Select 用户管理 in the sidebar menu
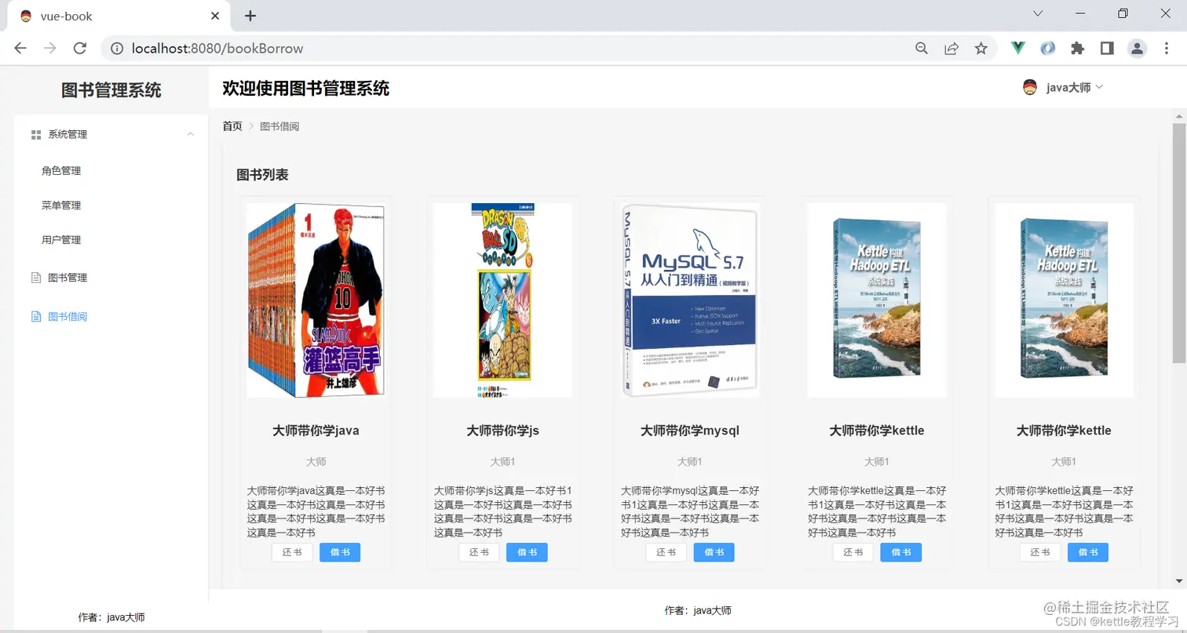1187x633 pixels. coord(61,239)
